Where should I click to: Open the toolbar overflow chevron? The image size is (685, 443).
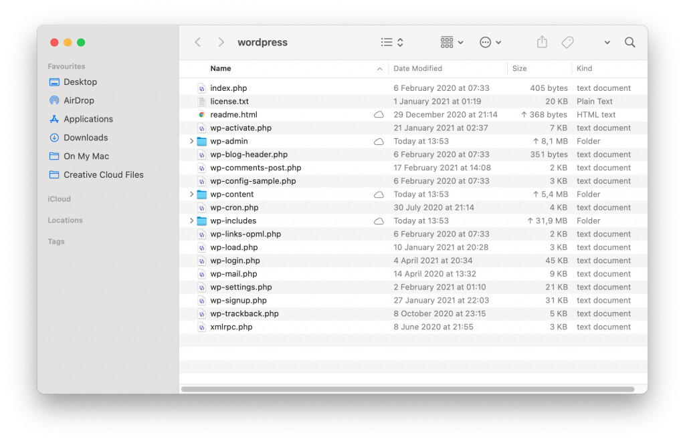(x=607, y=43)
